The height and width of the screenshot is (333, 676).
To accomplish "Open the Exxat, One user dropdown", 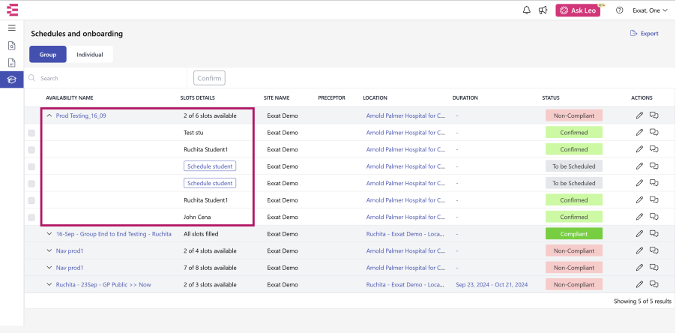I will pos(650,10).
